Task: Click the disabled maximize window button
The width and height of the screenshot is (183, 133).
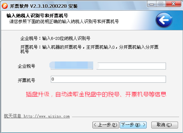Action: 161,4
